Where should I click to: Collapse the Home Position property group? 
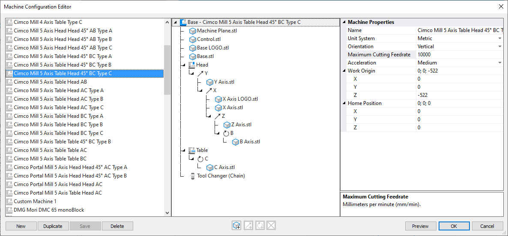pos(344,104)
